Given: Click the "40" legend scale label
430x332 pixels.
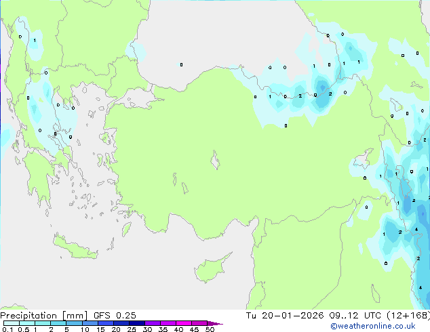Looking at the screenshot, I should [x=178, y=329].
